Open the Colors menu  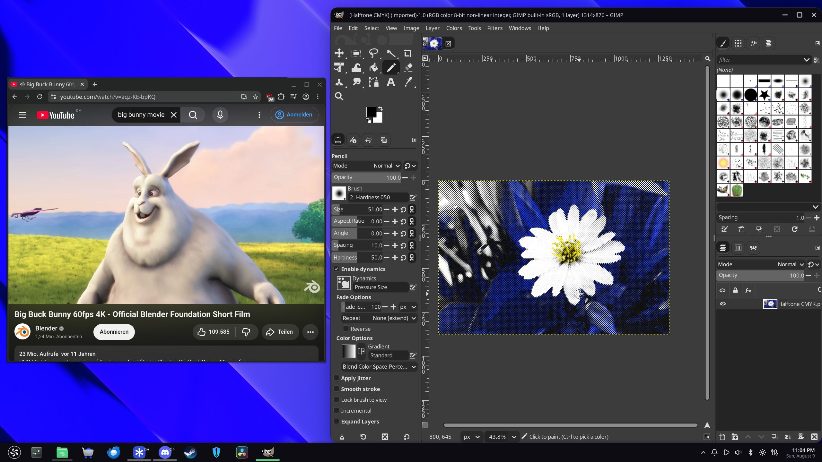pos(454,28)
